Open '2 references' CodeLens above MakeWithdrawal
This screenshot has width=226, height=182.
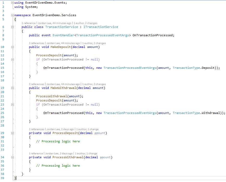36,84
